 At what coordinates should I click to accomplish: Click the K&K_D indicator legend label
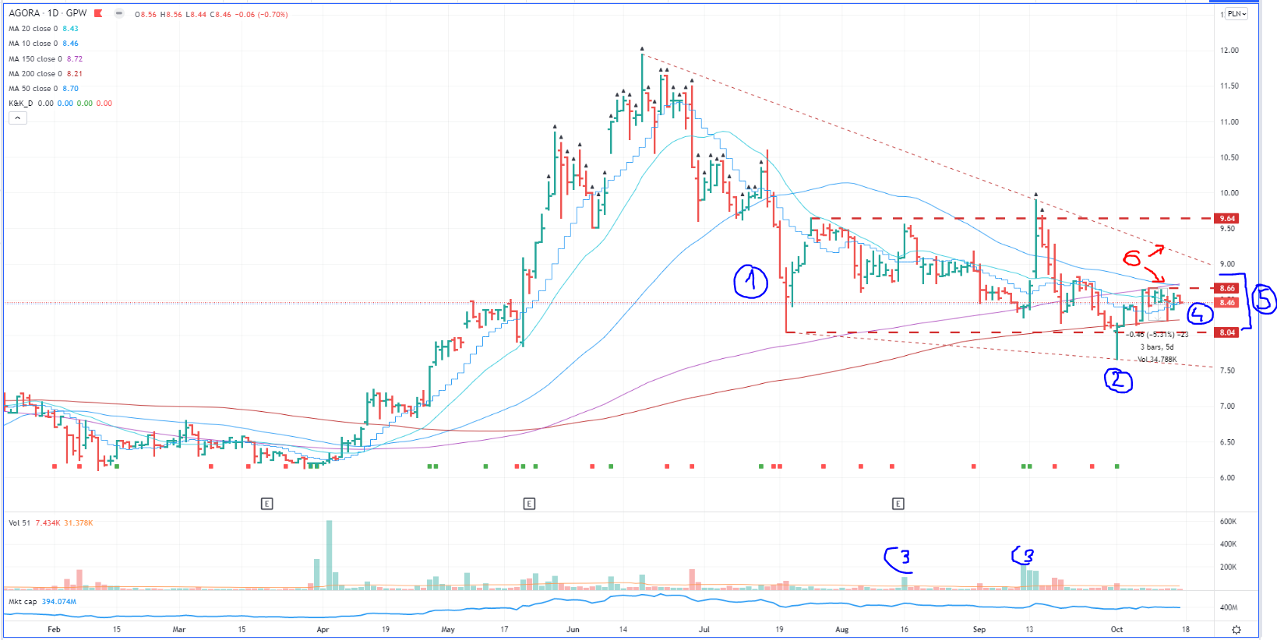(21, 104)
